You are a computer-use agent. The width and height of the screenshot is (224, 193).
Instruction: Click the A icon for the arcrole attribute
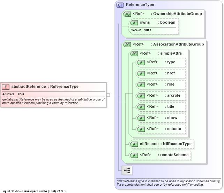pyautogui.click(x=141, y=96)
